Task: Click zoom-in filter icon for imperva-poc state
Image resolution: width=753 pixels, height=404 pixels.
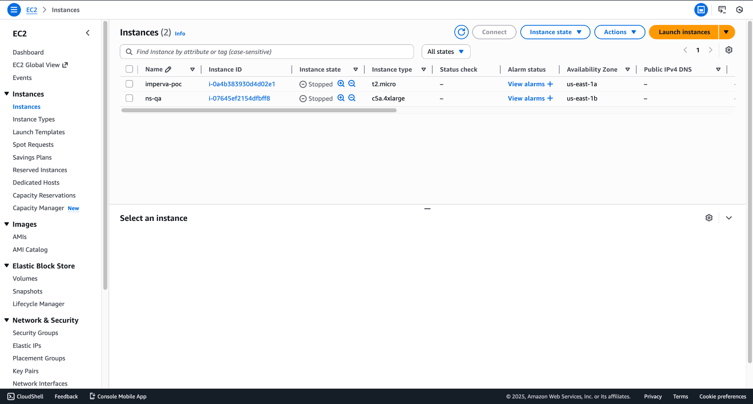Action: [341, 84]
